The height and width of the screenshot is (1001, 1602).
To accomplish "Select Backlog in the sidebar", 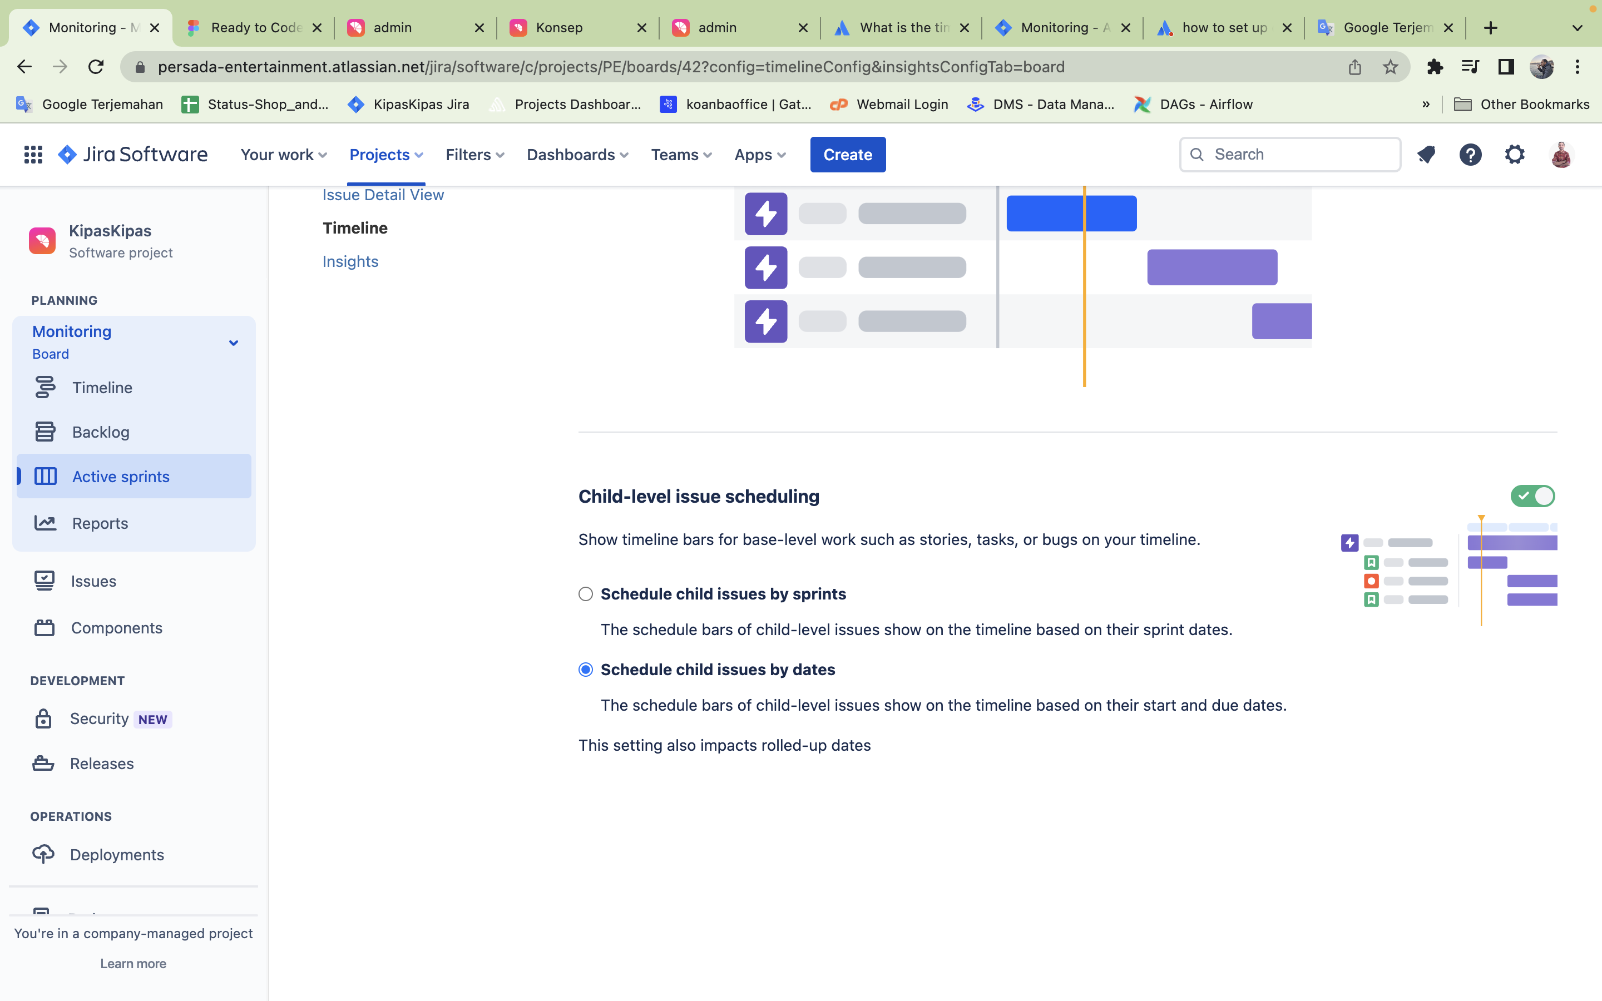I will [x=101, y=432].
